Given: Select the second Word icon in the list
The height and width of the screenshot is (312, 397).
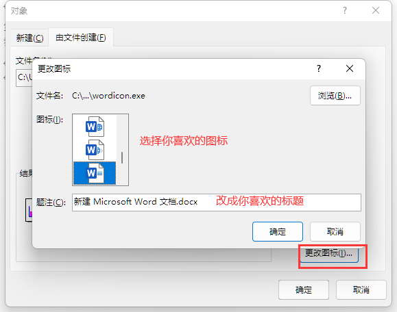Looking at the screenshot, I should [95, 150].
